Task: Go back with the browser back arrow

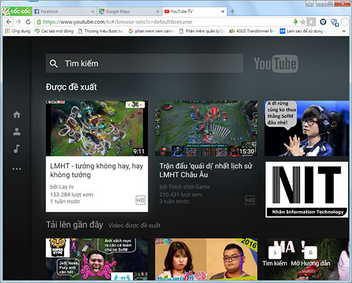Action: click(x=9, y=22)
